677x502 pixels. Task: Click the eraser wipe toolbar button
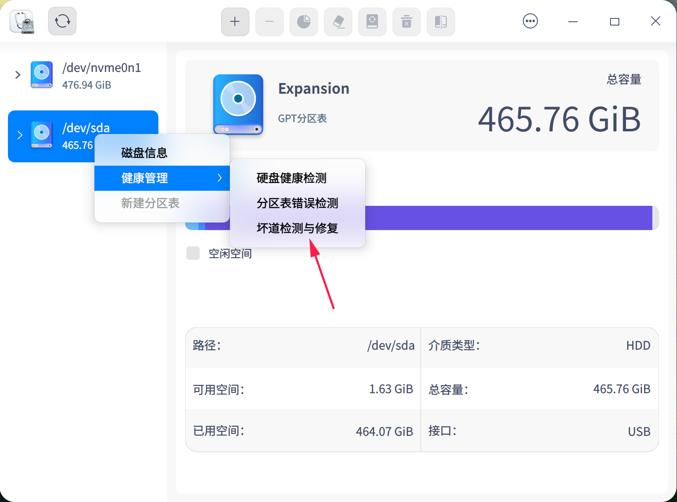(x=338, y=21)
